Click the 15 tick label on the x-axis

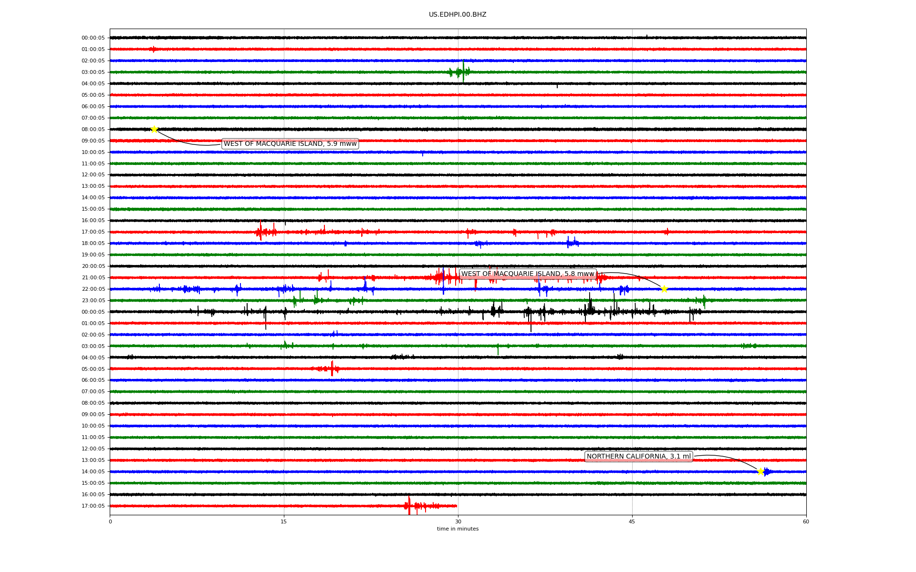tap(284, 521)
